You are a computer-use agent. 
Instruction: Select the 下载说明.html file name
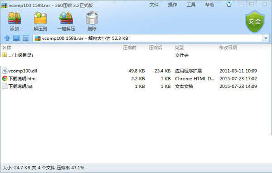click(x=23, y=78)
